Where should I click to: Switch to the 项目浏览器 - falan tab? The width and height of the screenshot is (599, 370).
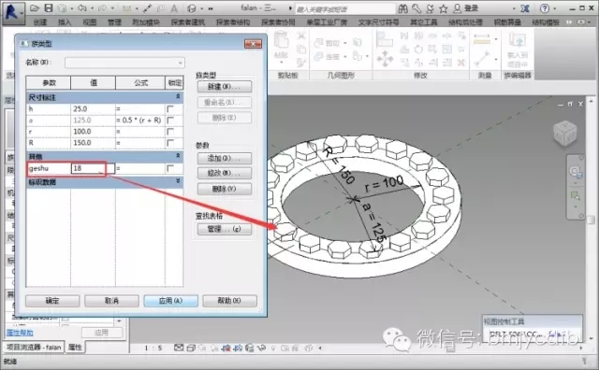click(34, 348)
